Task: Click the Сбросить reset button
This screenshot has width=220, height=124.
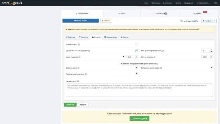Action: (x=82, y=105)
